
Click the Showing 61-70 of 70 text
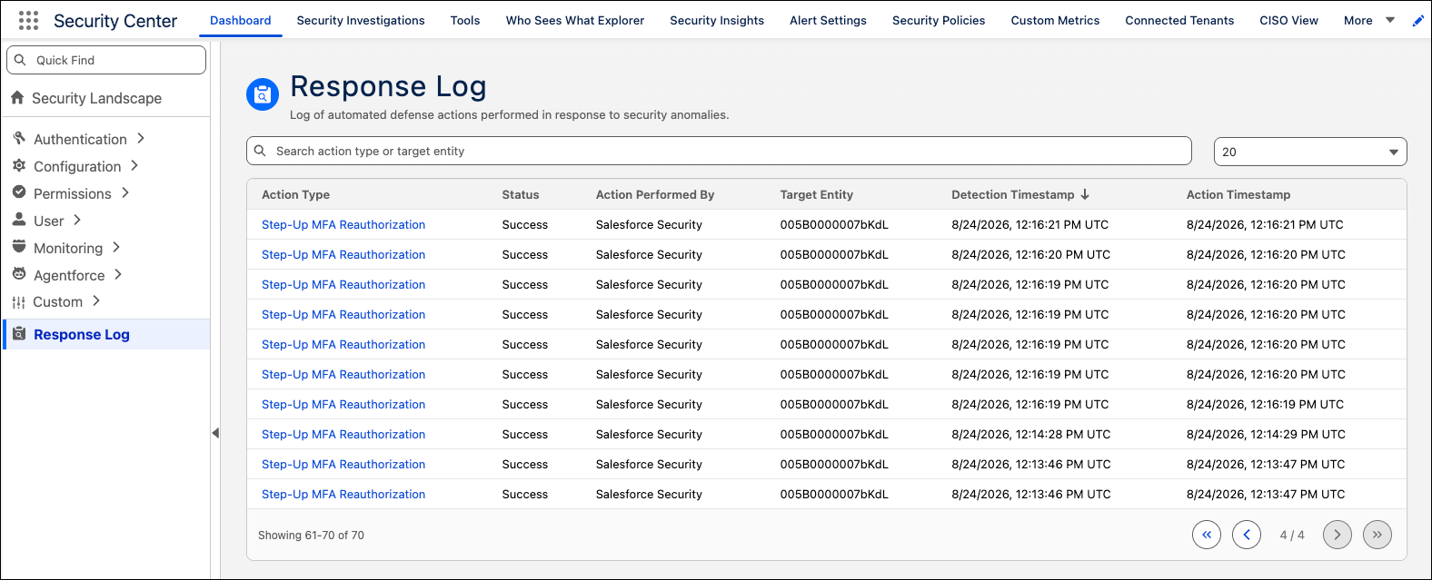[311, 535]
